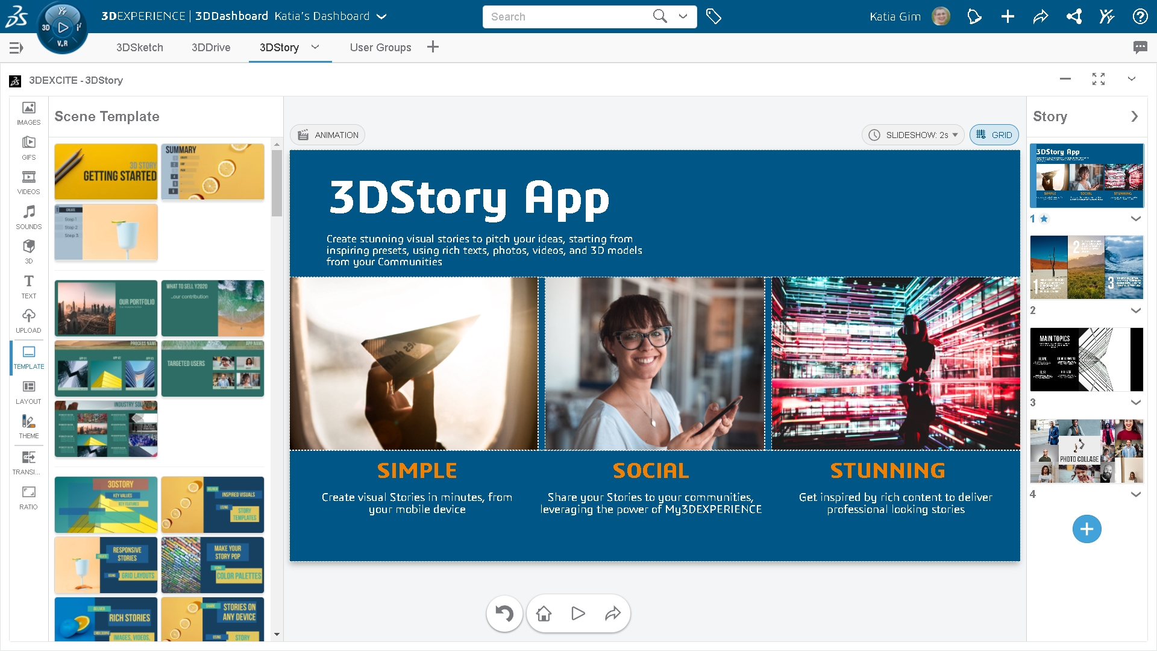Click the plus add icon in top bar

tap(1008, 16)
